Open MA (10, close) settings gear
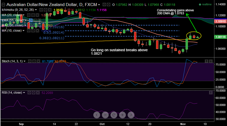Image resolution: width=227 pixels, height=126 pixels. 33,31
